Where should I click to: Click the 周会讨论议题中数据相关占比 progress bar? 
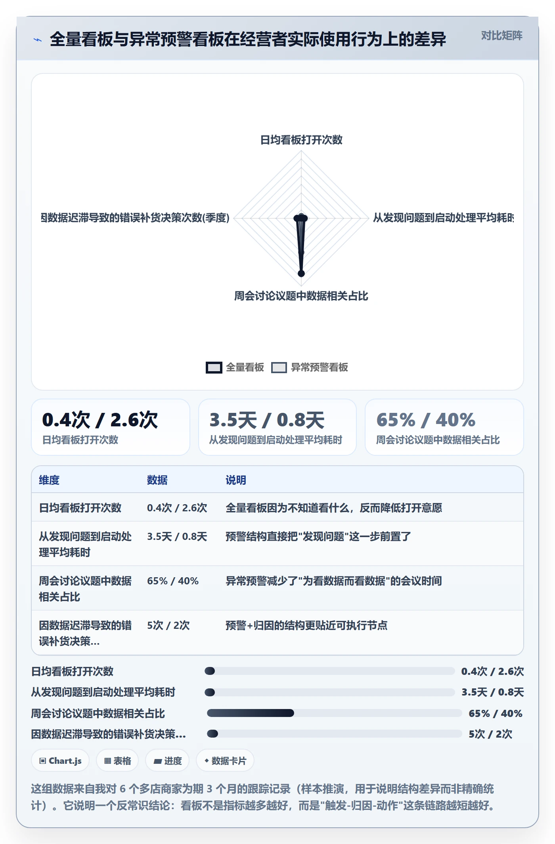(335, 713)
